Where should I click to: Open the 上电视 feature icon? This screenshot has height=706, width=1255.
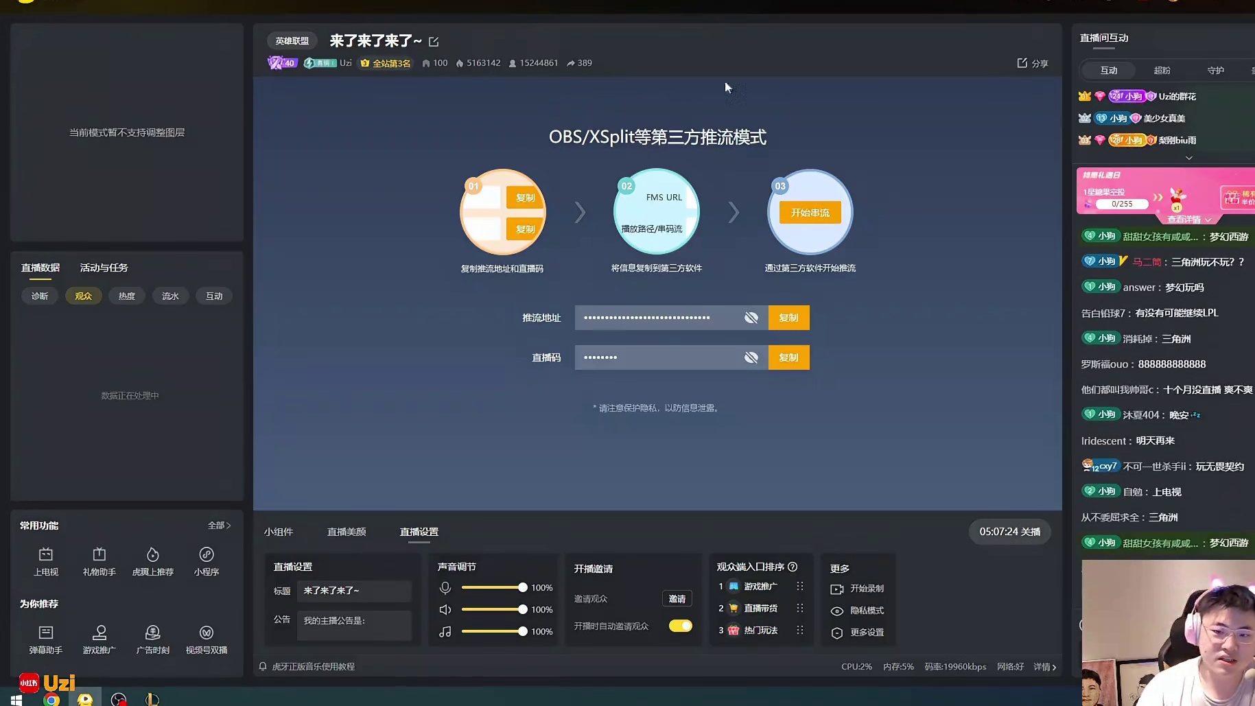pyautogui.click(x=46, y=554)
